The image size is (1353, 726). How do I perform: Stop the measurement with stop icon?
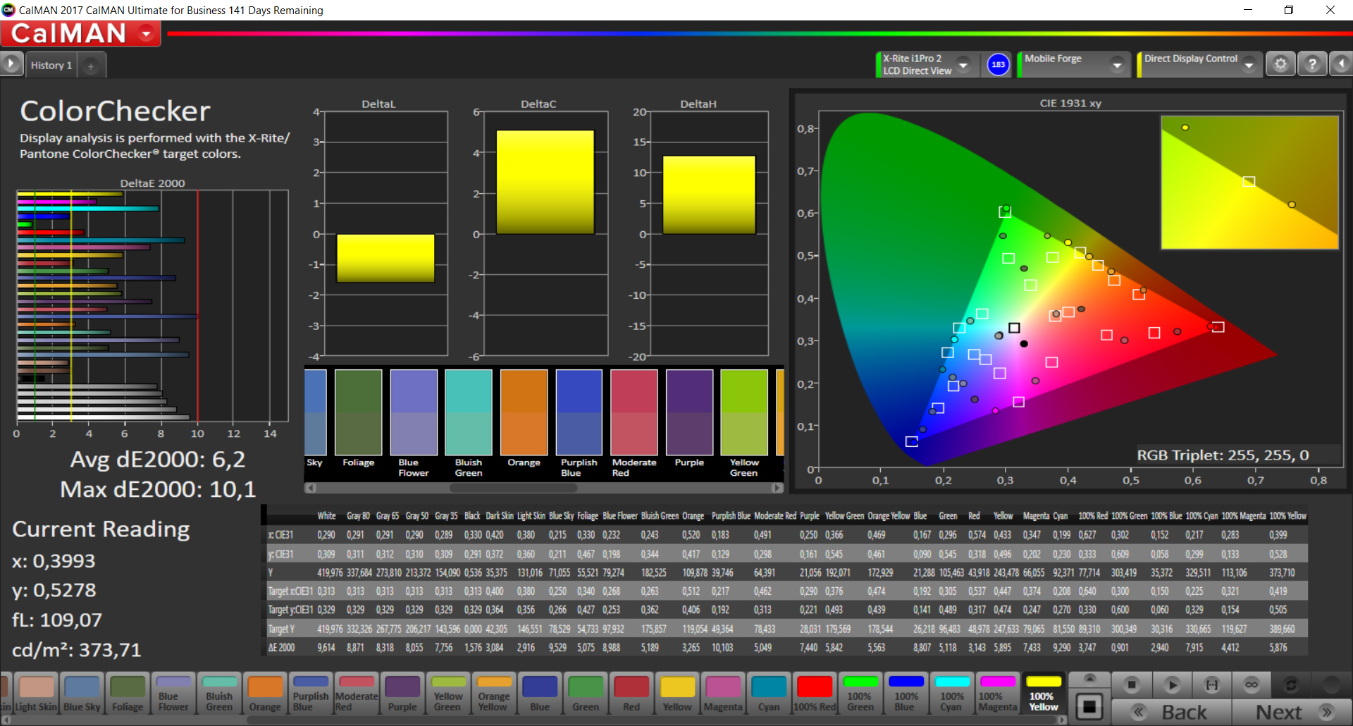(x=1132, y=684)
